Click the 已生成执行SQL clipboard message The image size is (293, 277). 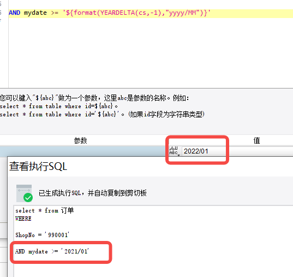click(x=93, y=193)
